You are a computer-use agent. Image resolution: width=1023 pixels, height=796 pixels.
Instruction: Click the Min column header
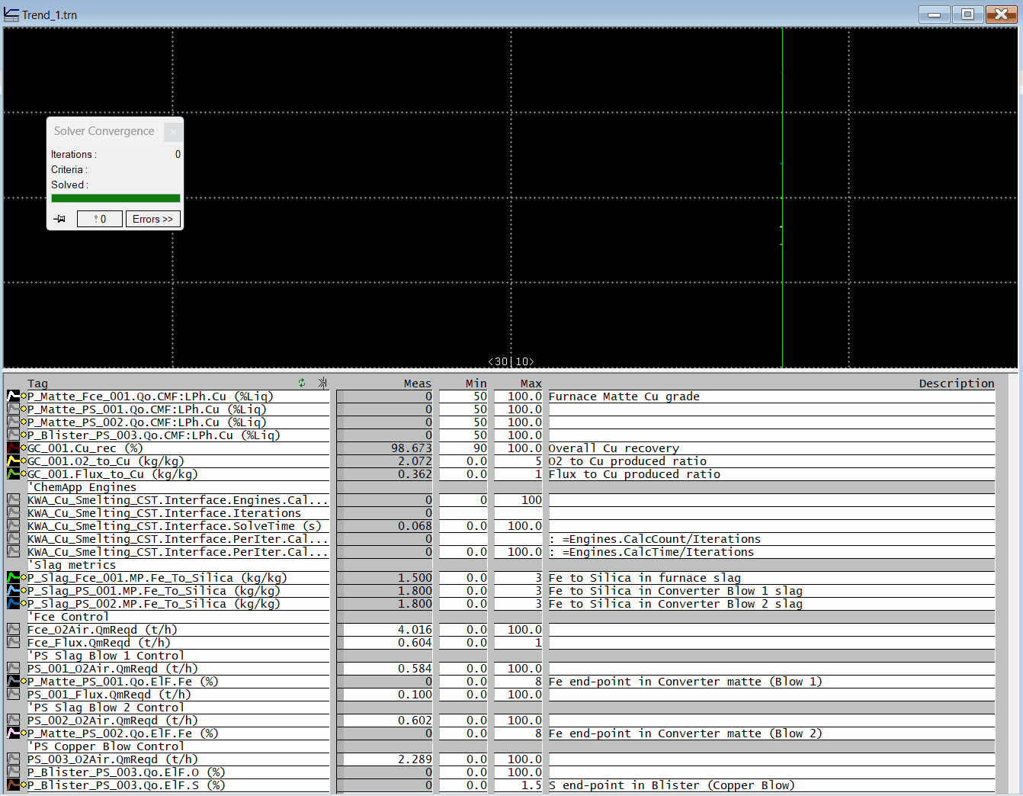[476, 384]
